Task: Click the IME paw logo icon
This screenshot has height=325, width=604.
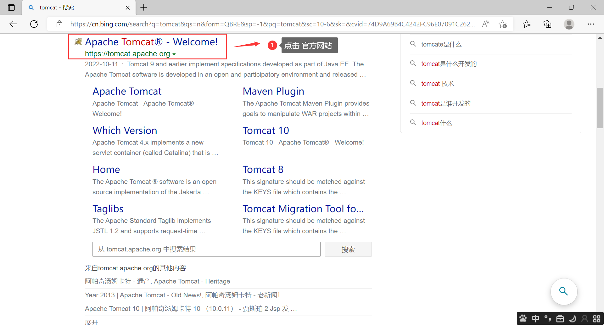Action: click(523, 319)
